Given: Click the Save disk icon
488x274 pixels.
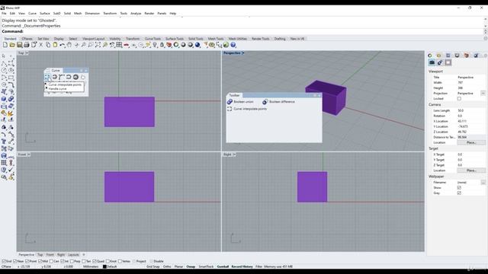Looking at the screenshot, I should click(x=19, y=45).
